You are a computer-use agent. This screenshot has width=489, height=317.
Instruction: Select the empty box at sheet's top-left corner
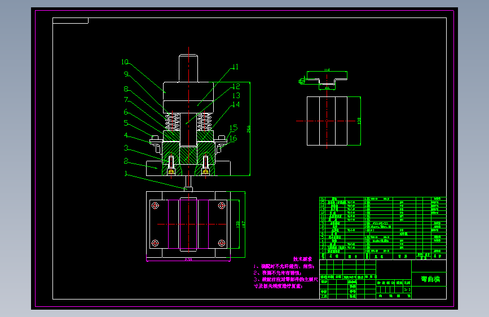coord(71,21)
